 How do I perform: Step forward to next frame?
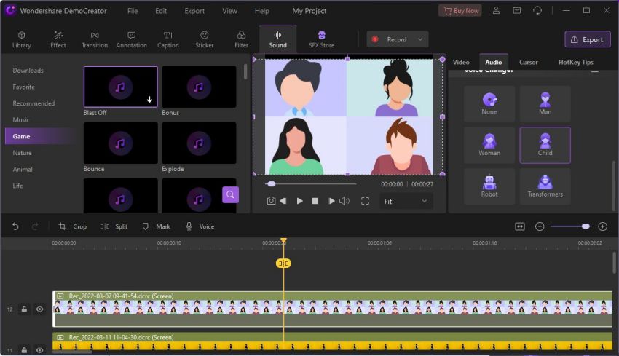tap(331, 201)
